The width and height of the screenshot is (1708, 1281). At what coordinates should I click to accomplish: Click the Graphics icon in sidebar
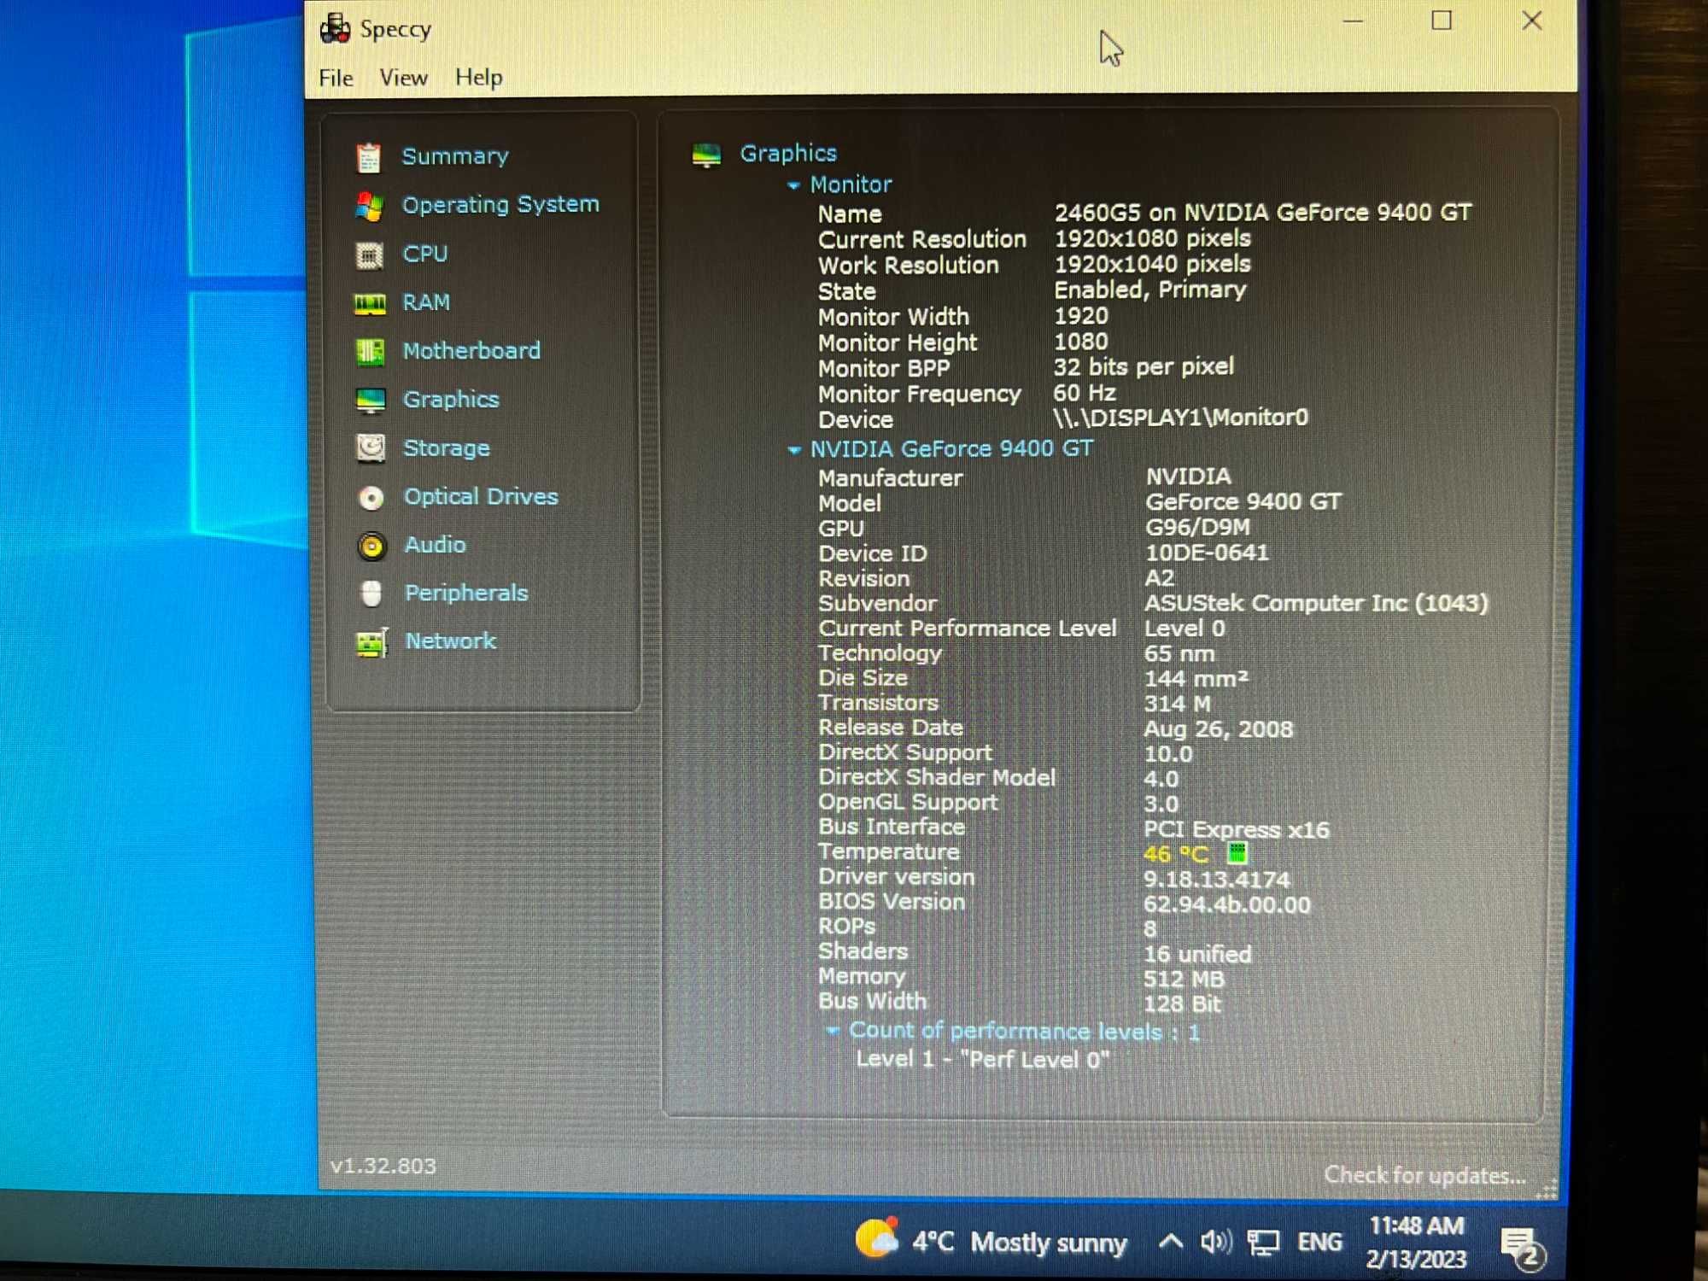point(374,398)
